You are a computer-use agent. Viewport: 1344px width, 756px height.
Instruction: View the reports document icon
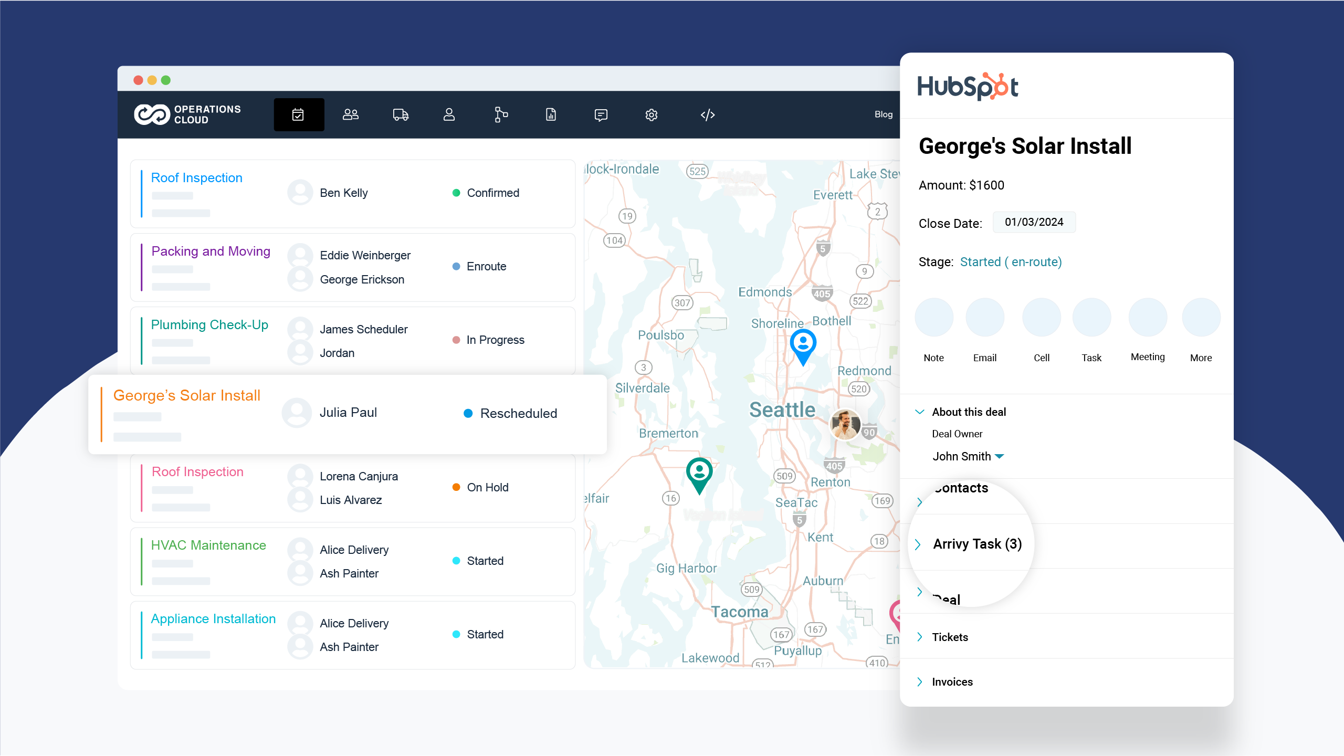click(x=550, y=114)
